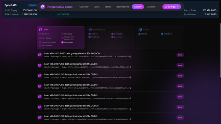The image size is (221, 124).
Task: Toggle the Started redemptions checkbox
Action: 89,34
